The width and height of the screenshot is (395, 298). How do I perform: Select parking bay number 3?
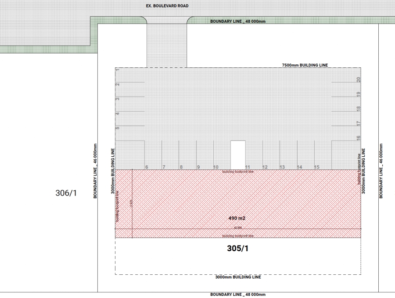117,99
